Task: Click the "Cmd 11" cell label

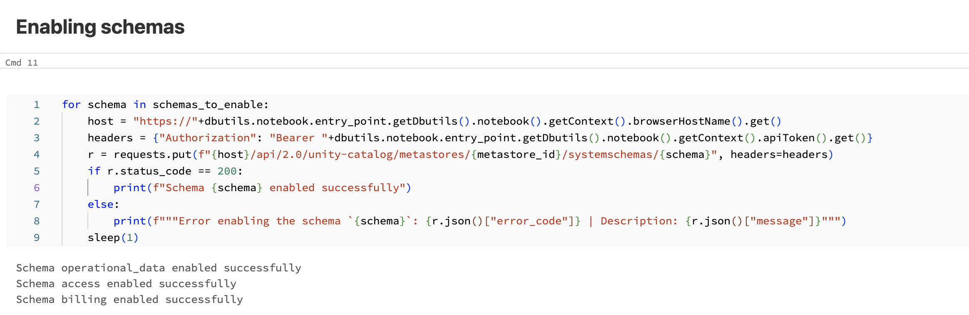Action: (x=22, y=63)
